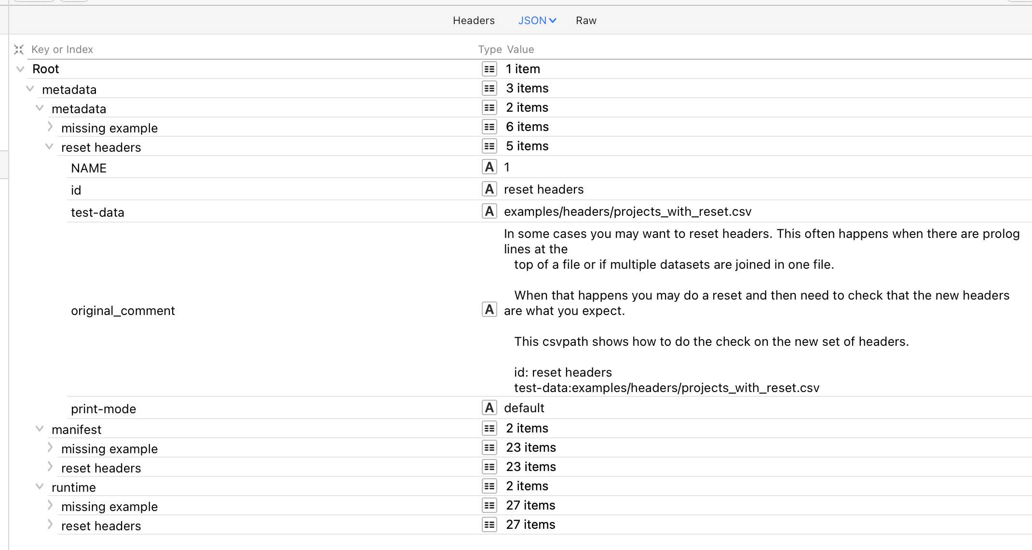Click the string type icon on the NAME row
The height and width of the screenshot is (550, 1032).
coord(489,167)
